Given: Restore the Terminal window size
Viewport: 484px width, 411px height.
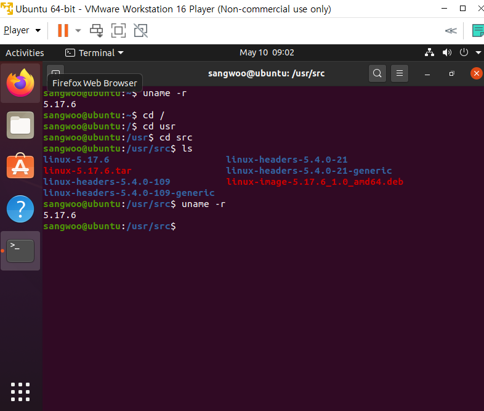Looking at the screenshot, I should [451, 73].
